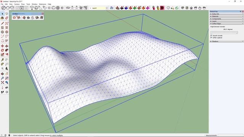Switch to Top view
This screenshot has width=244, height=137.
pyautogui.click(x=187, y=8)
